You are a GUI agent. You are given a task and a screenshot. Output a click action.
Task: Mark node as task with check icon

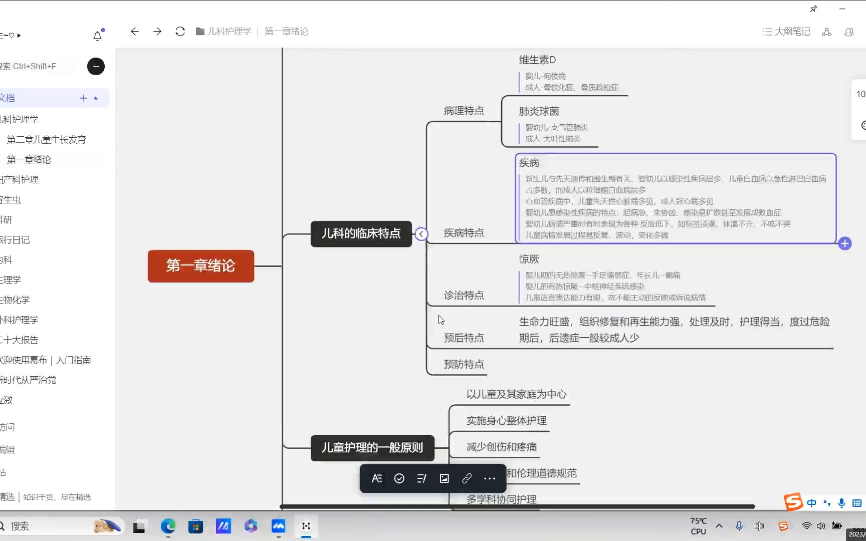pyautogui.click(x=399, y=478)
